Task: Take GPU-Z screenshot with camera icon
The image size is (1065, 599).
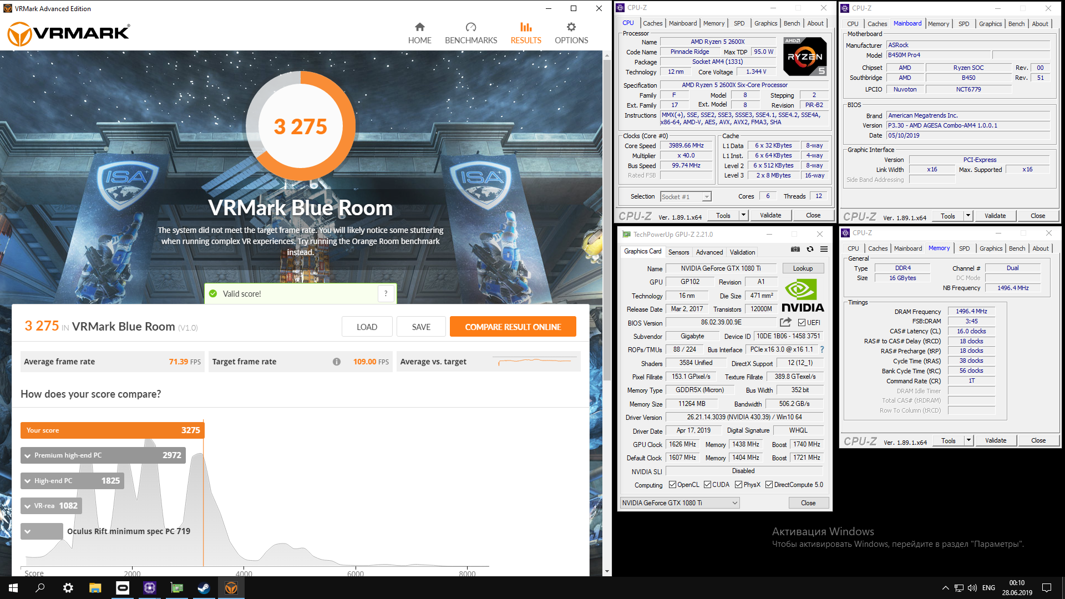Action: tap(795, 249)
